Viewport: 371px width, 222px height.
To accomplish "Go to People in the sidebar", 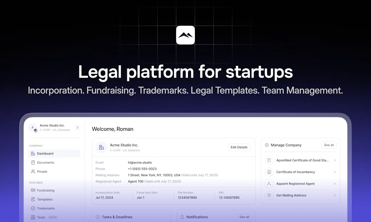I will [42, 172].
